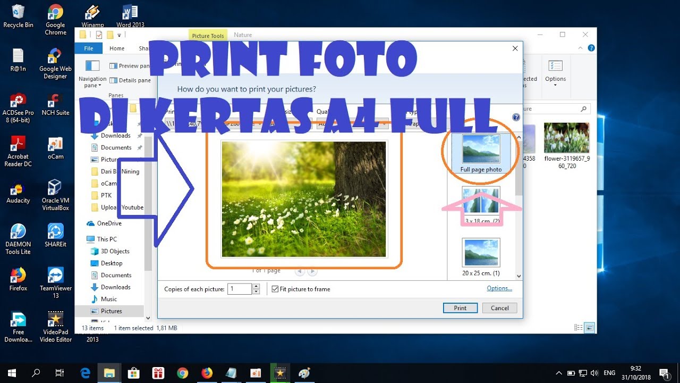
Task: Open the DAEMON Tools Lite icon
Action: point(18,232)
